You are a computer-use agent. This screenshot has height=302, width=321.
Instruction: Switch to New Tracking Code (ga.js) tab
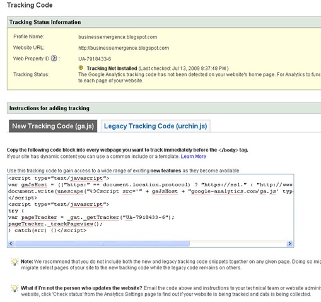coord(53,126)
